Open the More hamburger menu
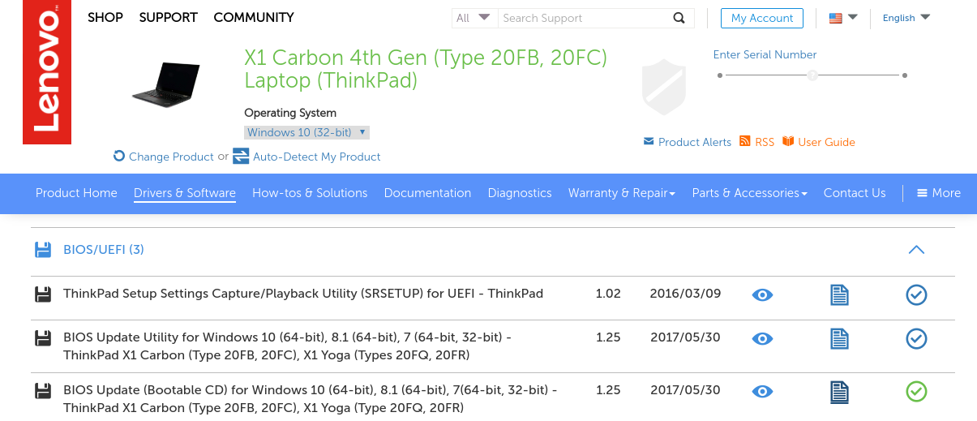This screenshot has width=977, height=421. [939, 193]
